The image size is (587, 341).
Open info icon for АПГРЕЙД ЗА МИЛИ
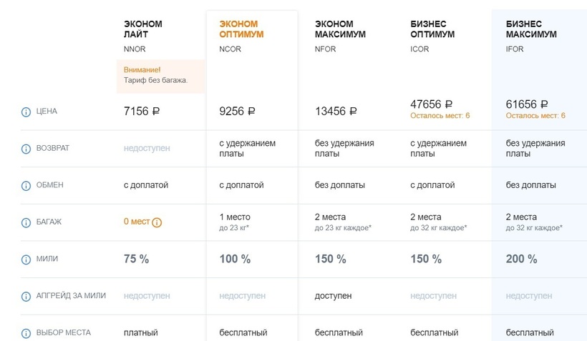[x=26, y=296]
